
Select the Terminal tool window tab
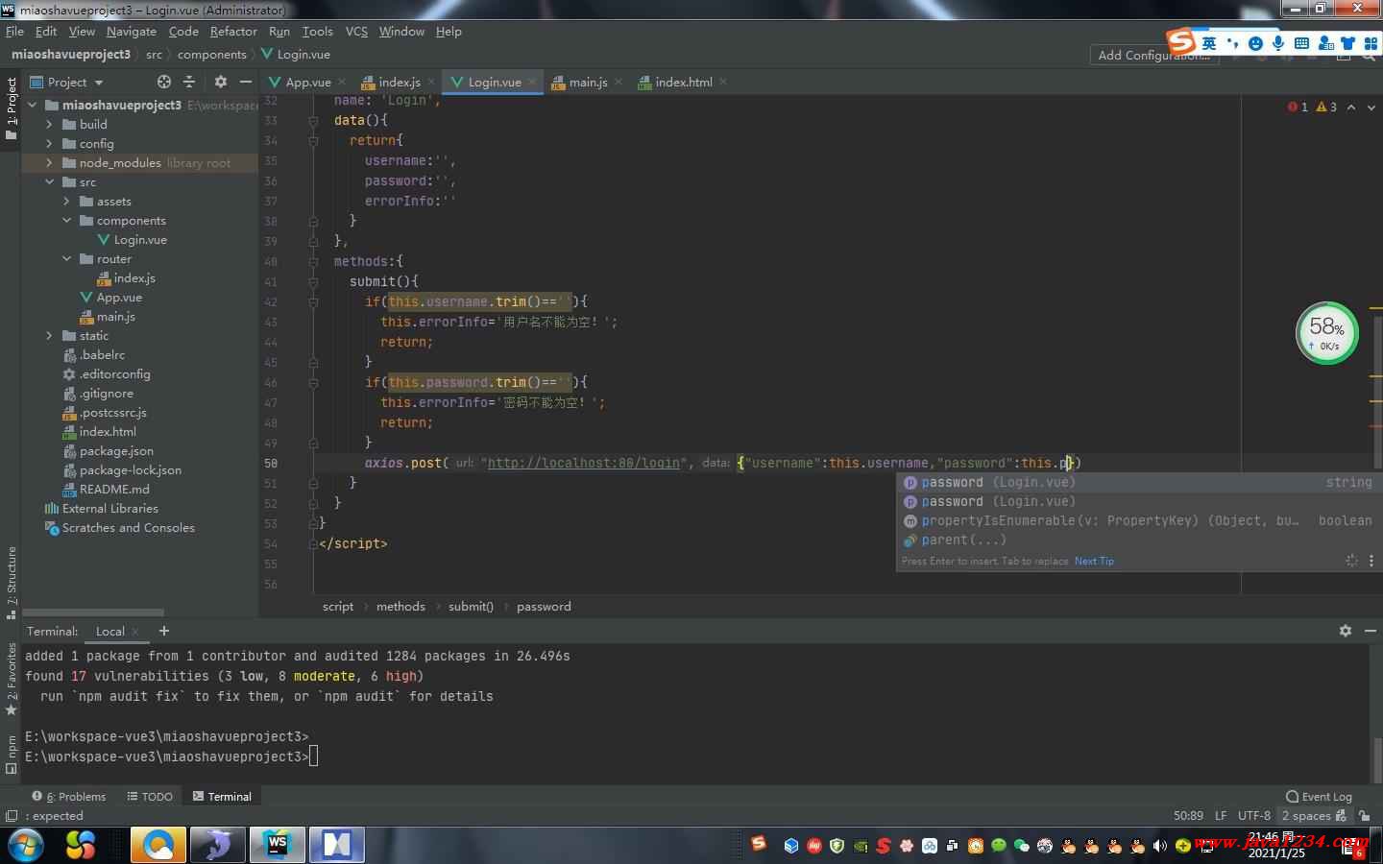(222, 796)
